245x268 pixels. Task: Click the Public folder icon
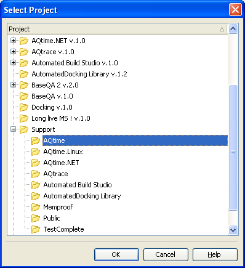click(x=36, y=218)
